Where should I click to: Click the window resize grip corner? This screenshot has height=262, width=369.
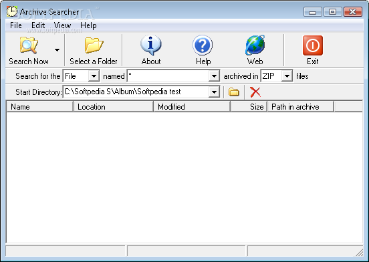tap(359, 252)
